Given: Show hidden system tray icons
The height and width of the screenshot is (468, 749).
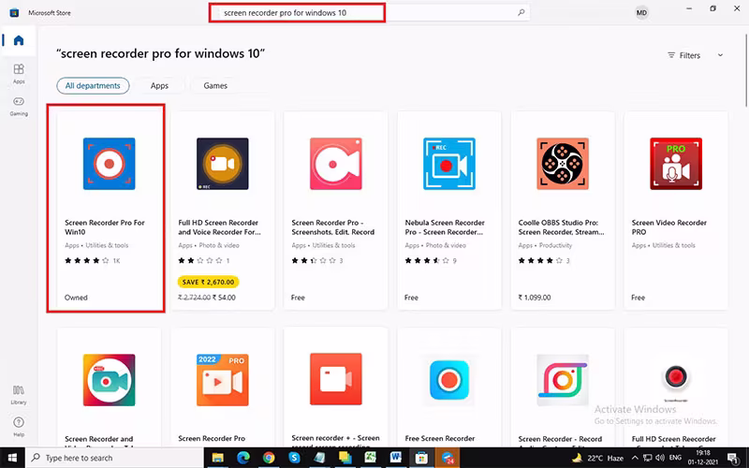Looking at the screenshot, I should pyautogui.click(x=635, y=458).
